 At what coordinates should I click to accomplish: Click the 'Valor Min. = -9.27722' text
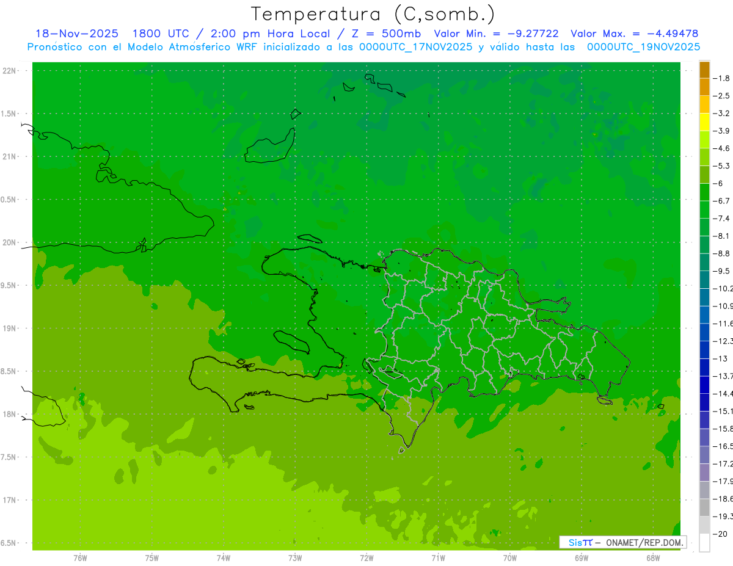[x=495, y=34]
